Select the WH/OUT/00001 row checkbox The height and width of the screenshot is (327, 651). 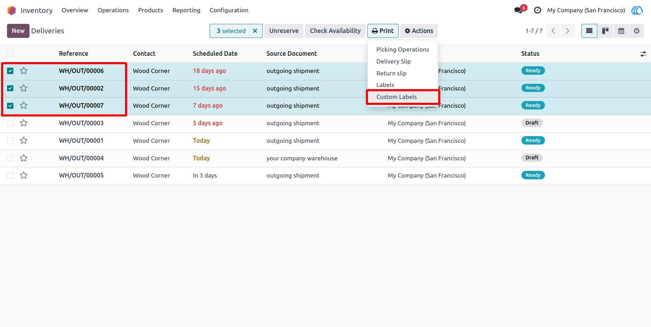pyautogui.click(x=10, y=141)
